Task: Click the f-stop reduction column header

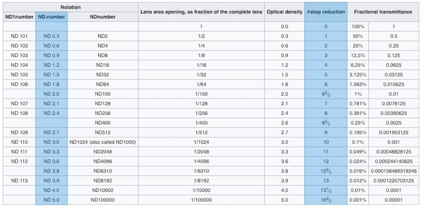Action: (326, 12)
